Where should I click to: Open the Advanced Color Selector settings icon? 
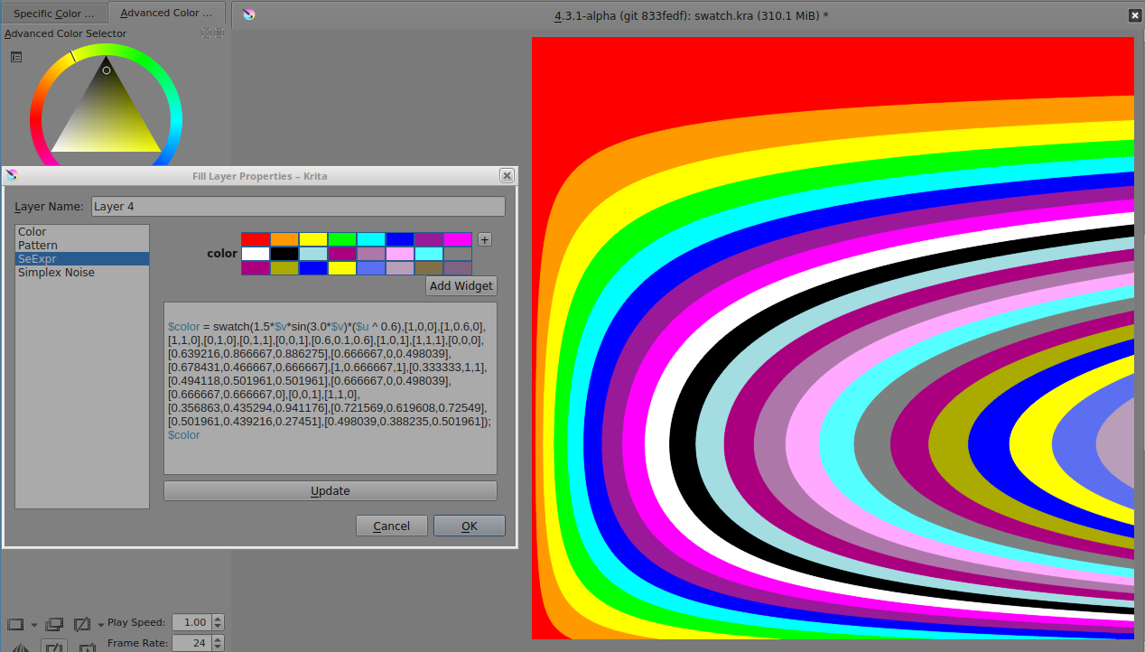point(16,57)
